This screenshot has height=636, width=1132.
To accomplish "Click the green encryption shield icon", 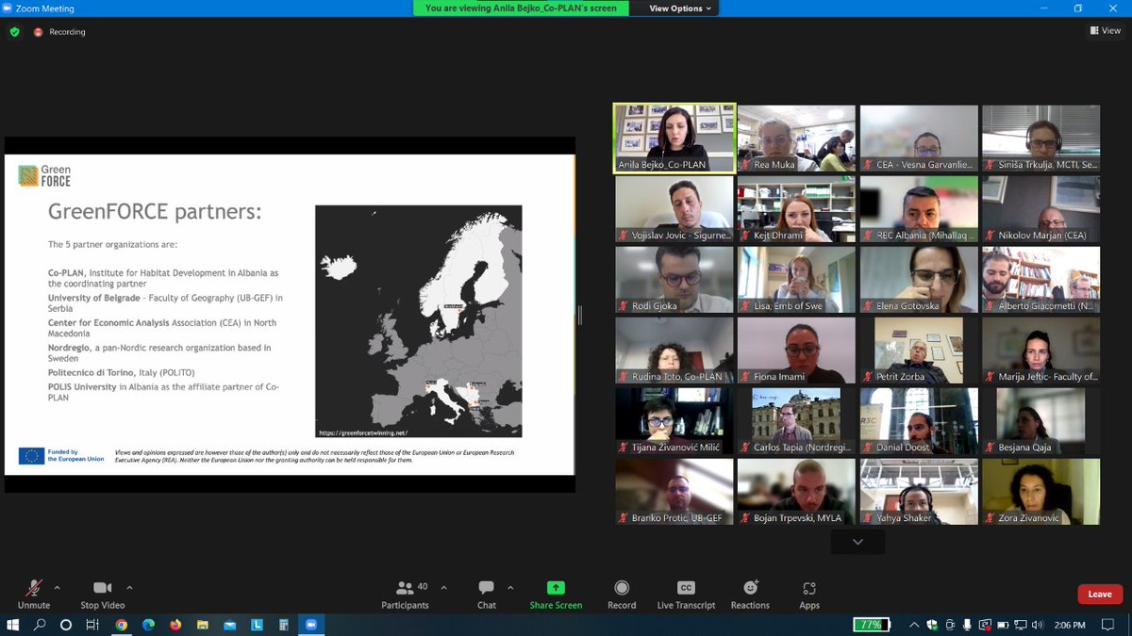I will click(x=14, y=31).
